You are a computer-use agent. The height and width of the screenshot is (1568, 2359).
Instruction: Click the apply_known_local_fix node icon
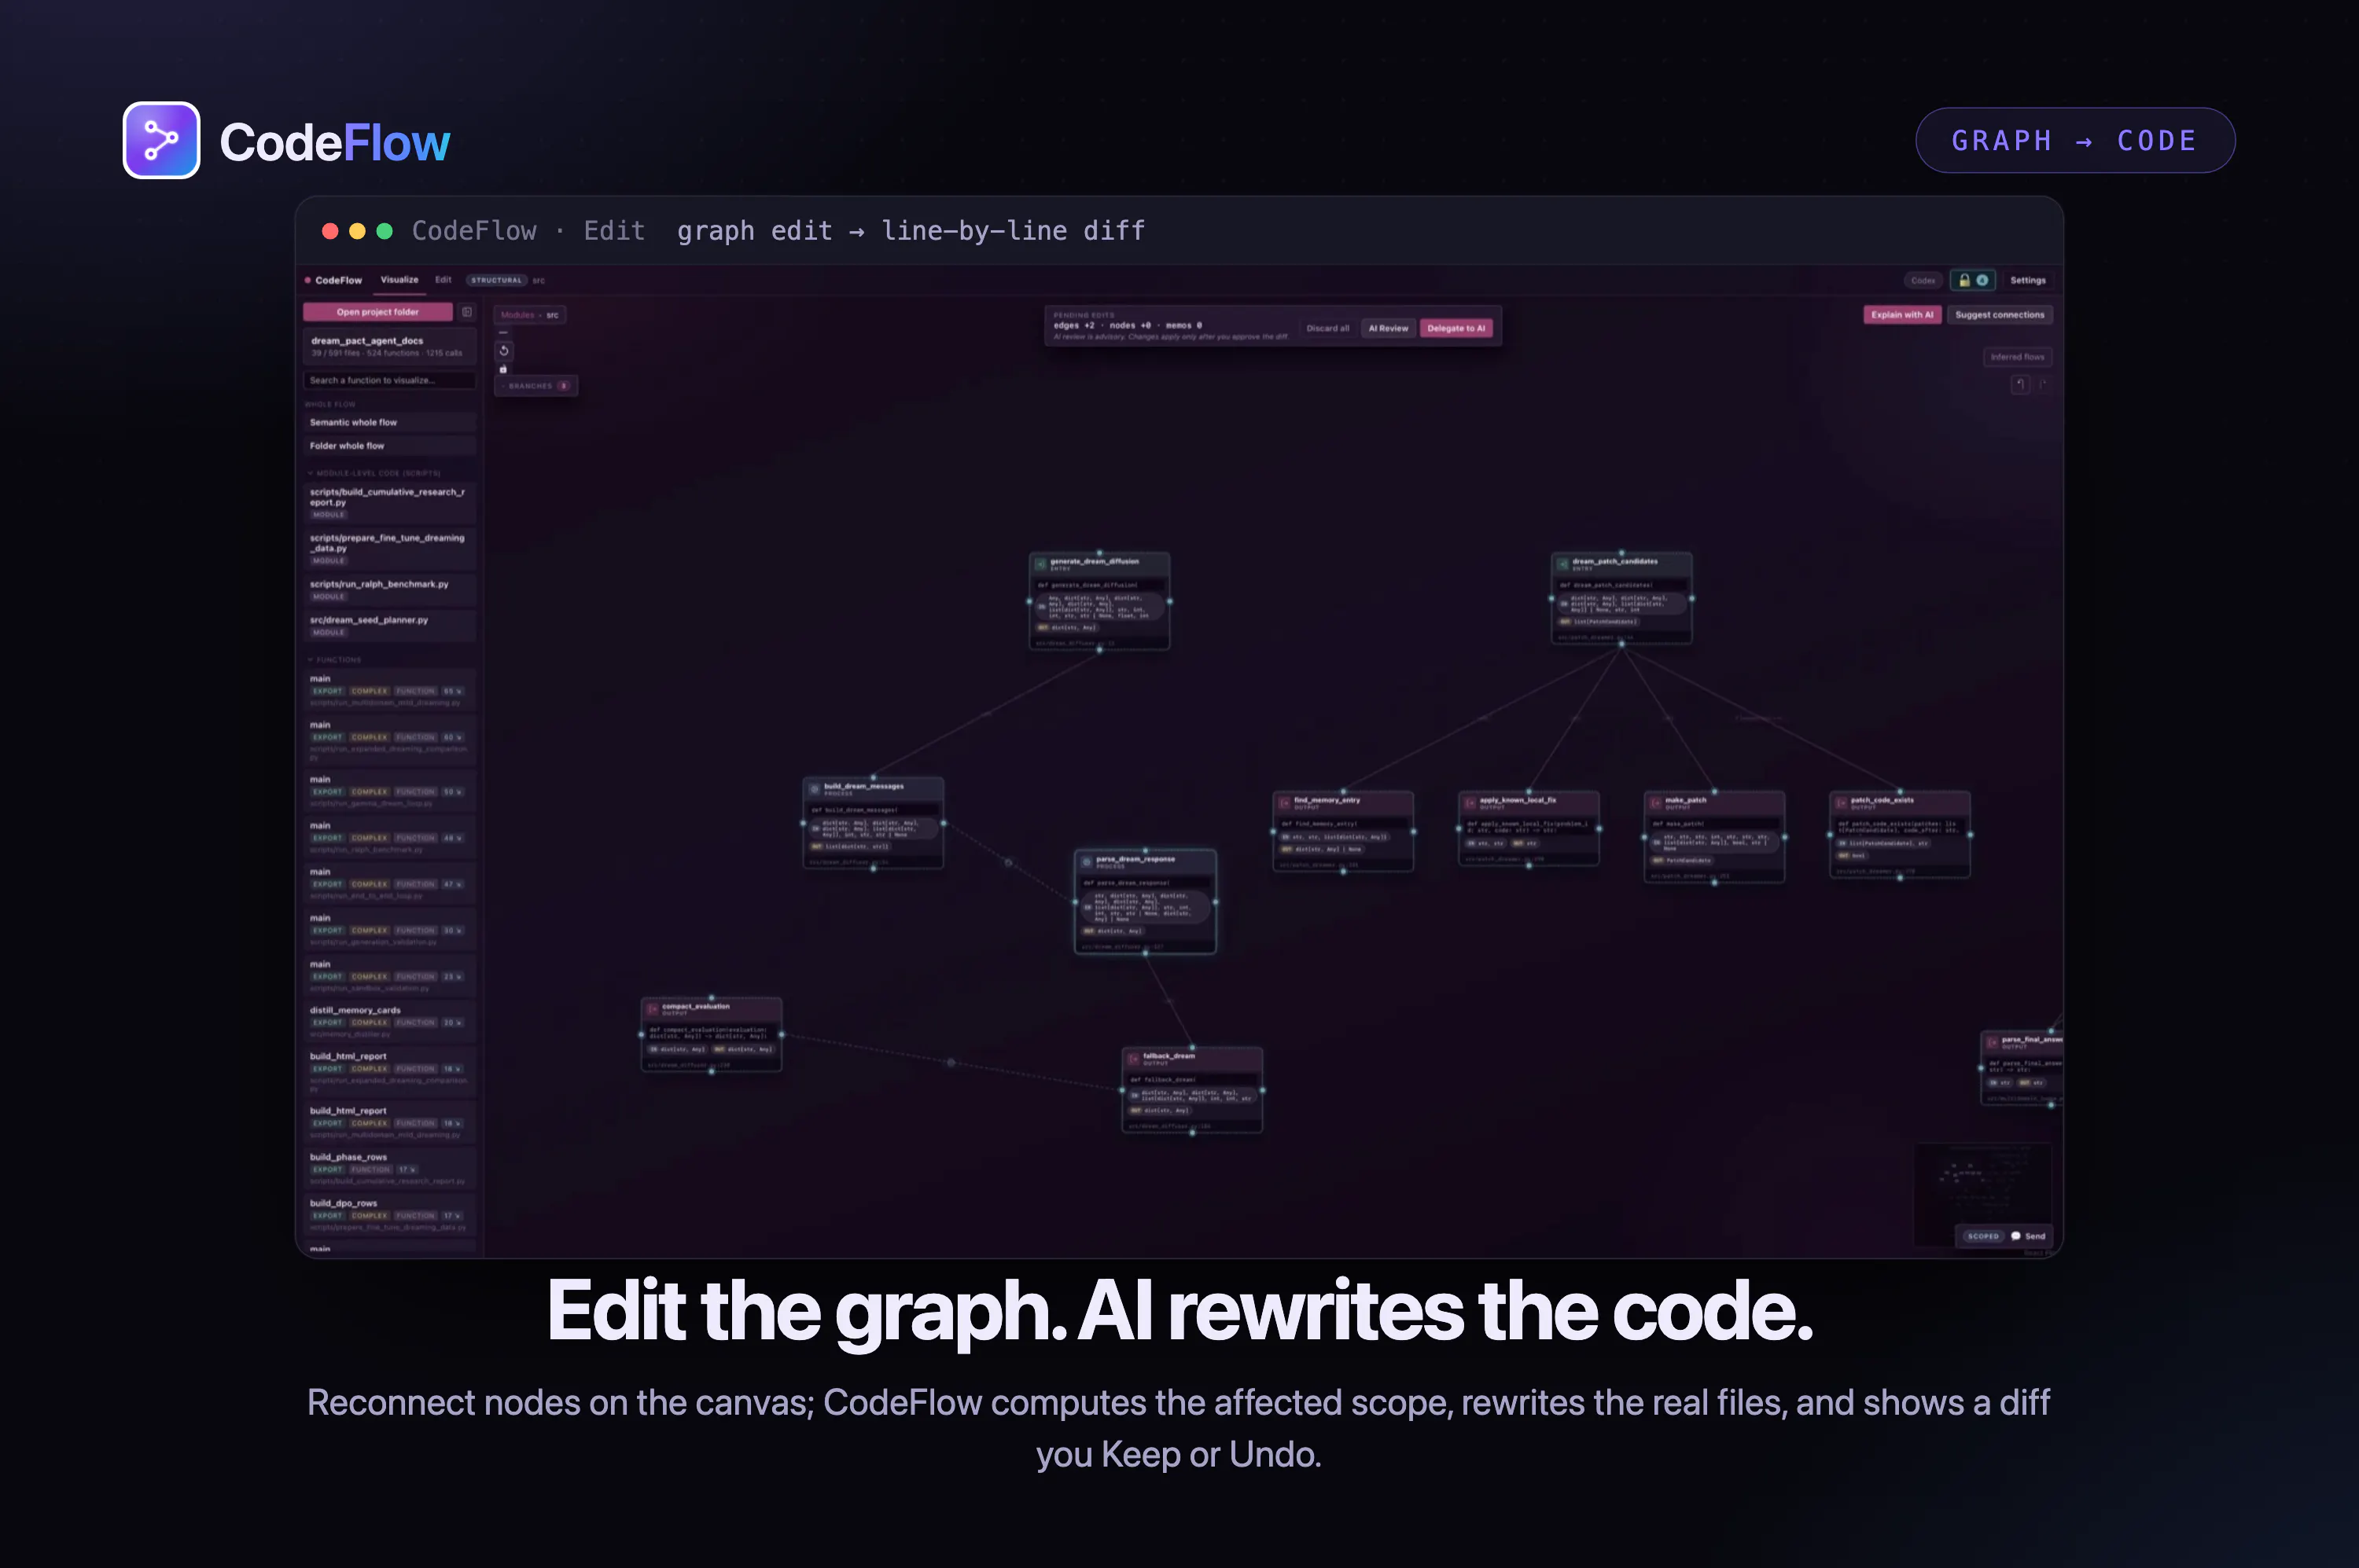(1470, 803)
